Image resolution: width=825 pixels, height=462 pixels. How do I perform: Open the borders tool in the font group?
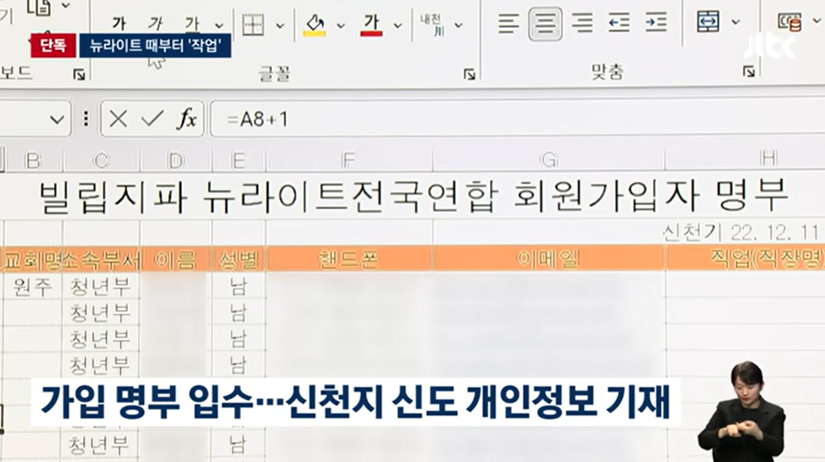pos(253,25)
